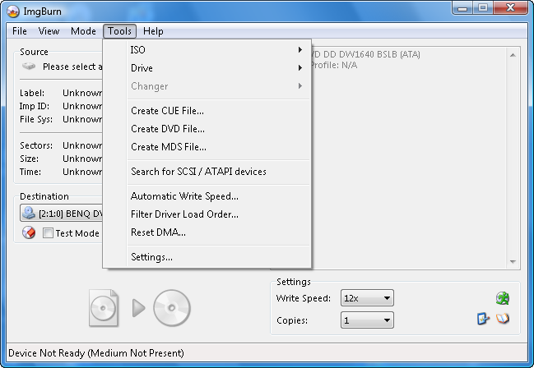Open Automatic Write Speed dialog
The image size is (534, 368).
coord(218,196)
